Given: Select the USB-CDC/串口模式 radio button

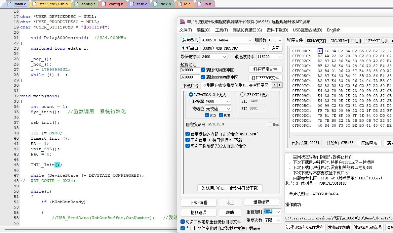Looking at the screenshot, I should [x=191, y=95].
